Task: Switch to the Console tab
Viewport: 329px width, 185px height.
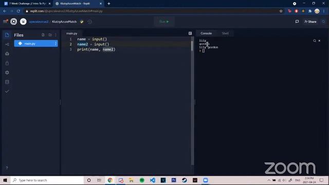Action: 206,33
